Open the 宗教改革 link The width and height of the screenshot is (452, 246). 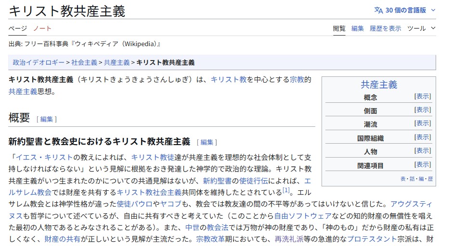pos(210,239)
